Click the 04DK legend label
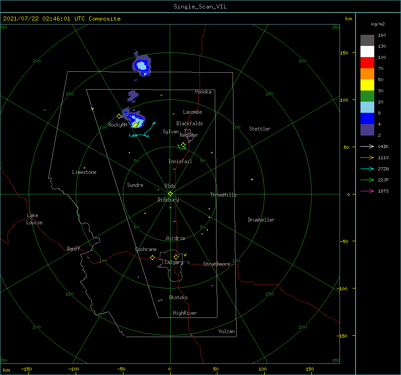 coord(383,146)
